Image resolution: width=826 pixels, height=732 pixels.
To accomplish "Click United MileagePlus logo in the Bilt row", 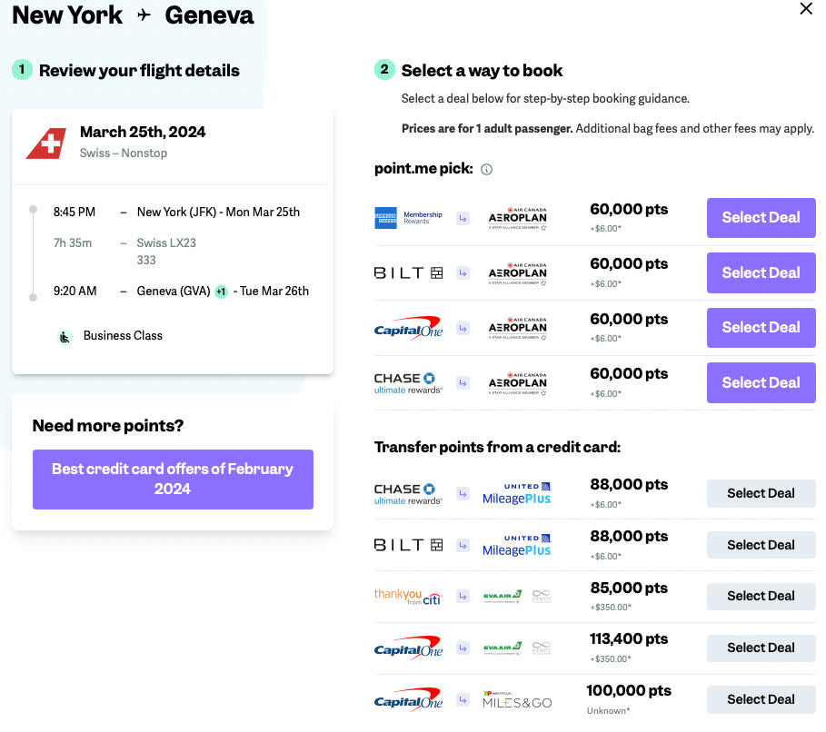I will tap(517, 545).
